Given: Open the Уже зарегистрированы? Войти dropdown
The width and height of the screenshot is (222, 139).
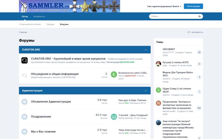Looking at the screenshot, I should tap(164, 6).
